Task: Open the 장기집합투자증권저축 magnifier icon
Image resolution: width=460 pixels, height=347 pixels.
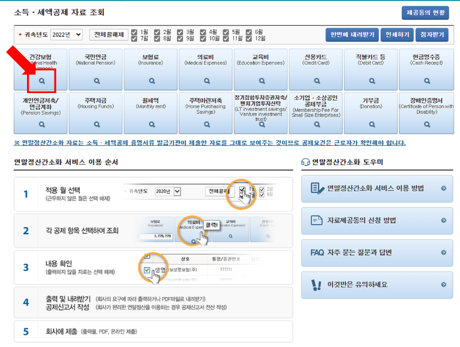Action: (x=262, y=125)
